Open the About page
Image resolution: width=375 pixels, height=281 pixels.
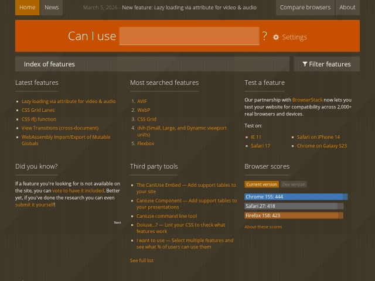point(347,8)
